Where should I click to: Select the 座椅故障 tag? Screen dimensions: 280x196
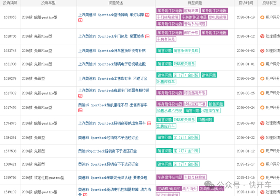click(x=191, y=11)
